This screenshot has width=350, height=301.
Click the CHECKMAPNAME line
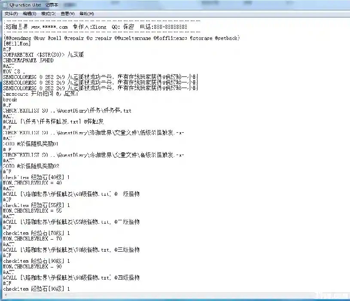coord(28,61)
